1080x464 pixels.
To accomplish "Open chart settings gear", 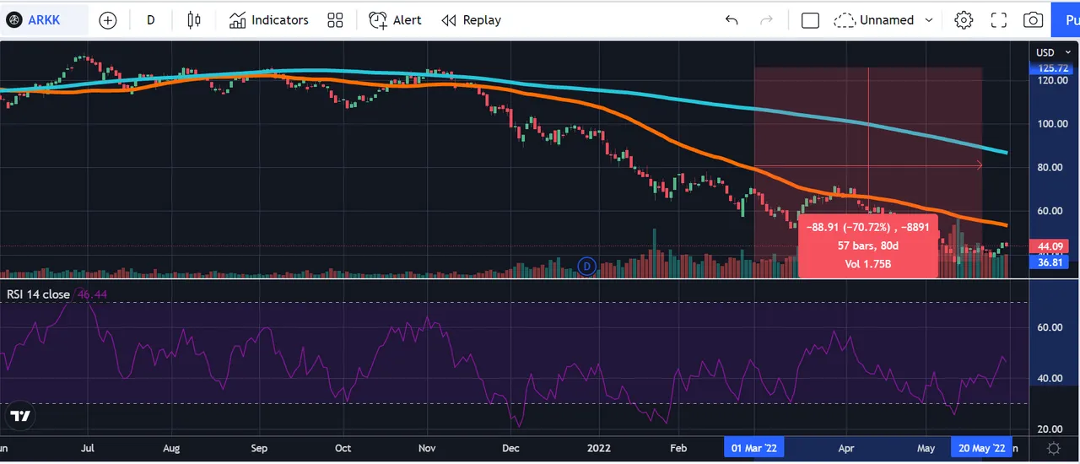I will (x=964, y=20).
